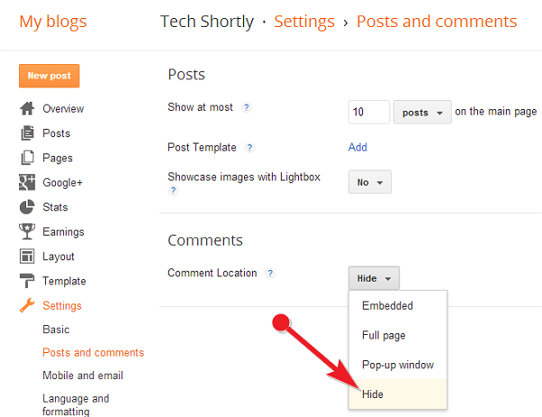The height and width of the screenshot is (417, 542).
Task: Click the Add post template link
Action: point(358,147)
